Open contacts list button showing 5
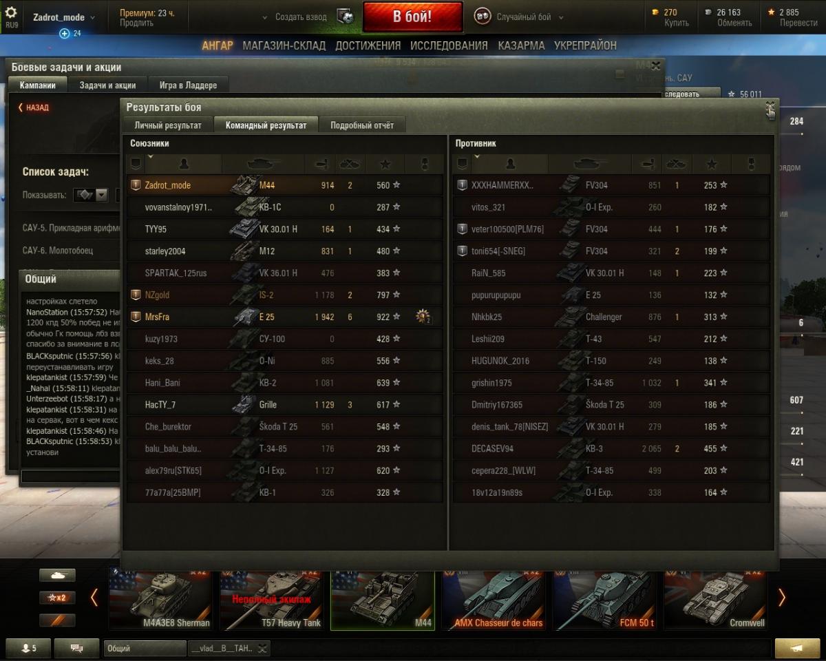This screenshot has height=661, width=826. tap(28, 648)
